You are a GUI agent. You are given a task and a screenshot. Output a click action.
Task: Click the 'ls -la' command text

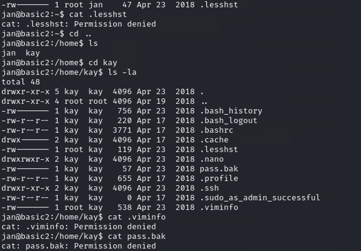click(x=122, y=72)
